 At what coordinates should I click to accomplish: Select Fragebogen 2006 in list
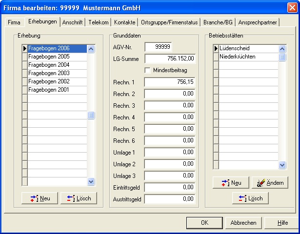(x=57, y=48)
